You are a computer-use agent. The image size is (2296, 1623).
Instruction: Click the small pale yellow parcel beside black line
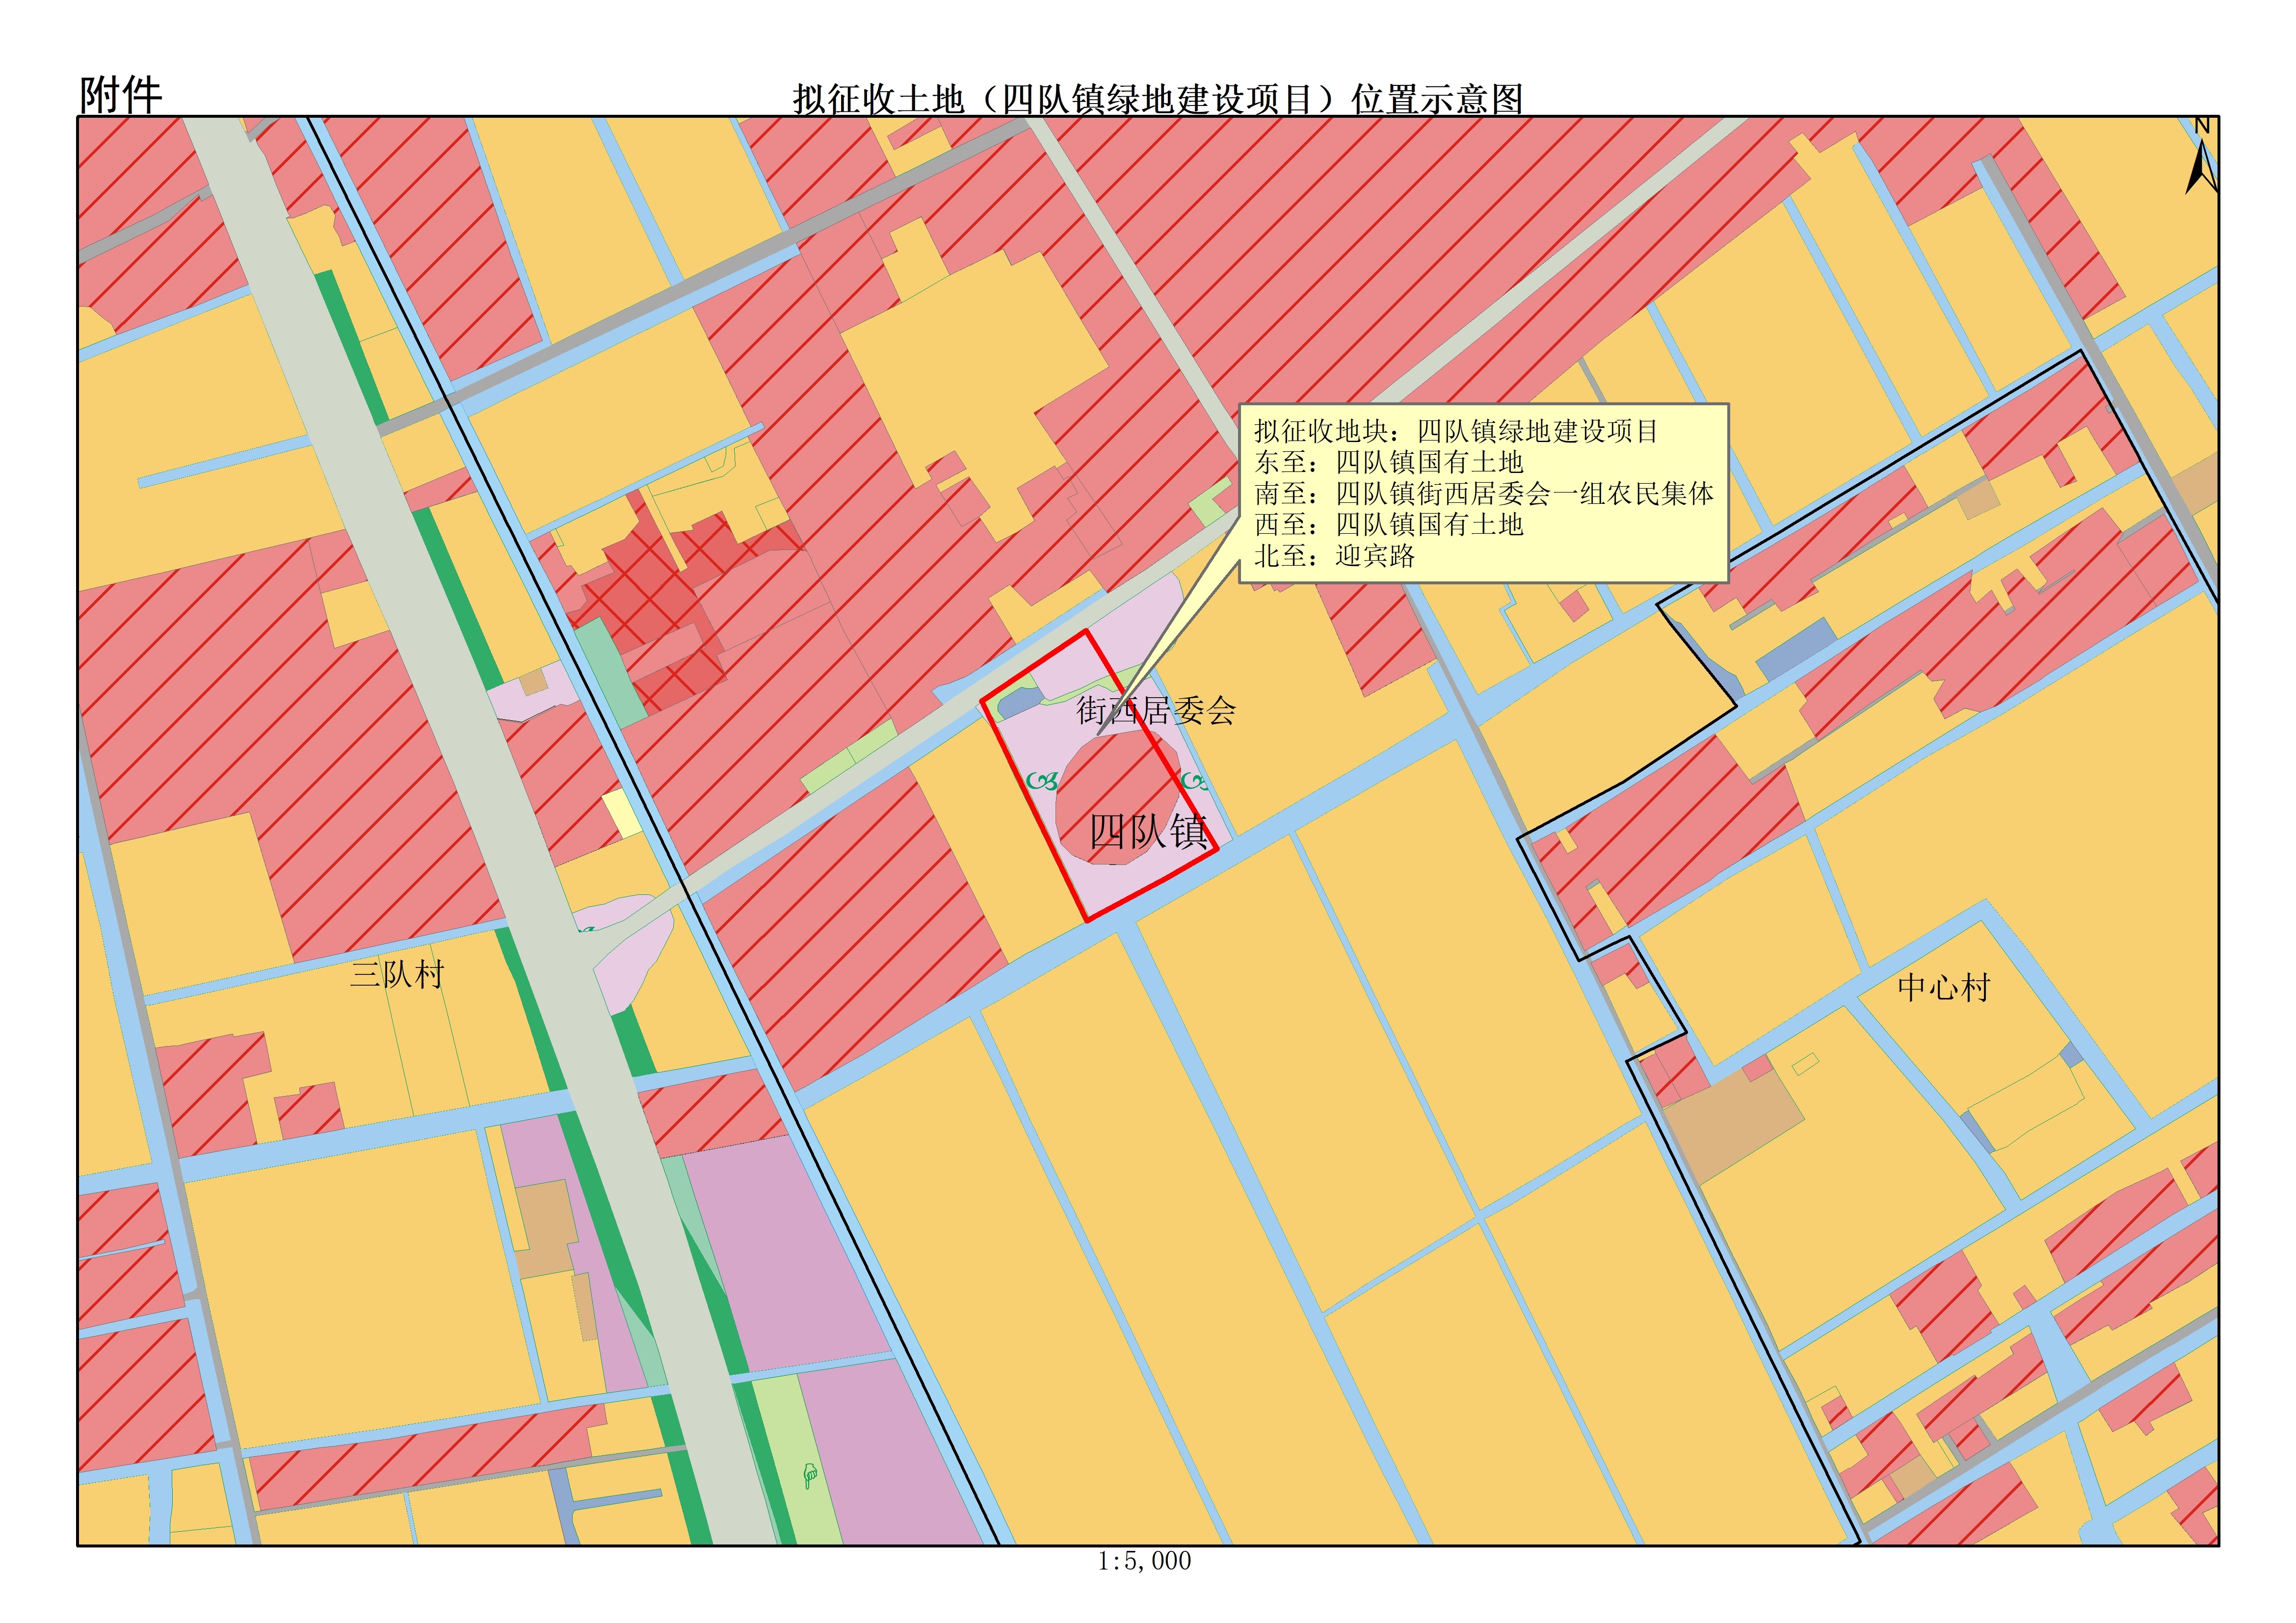(x=622, y=813)
